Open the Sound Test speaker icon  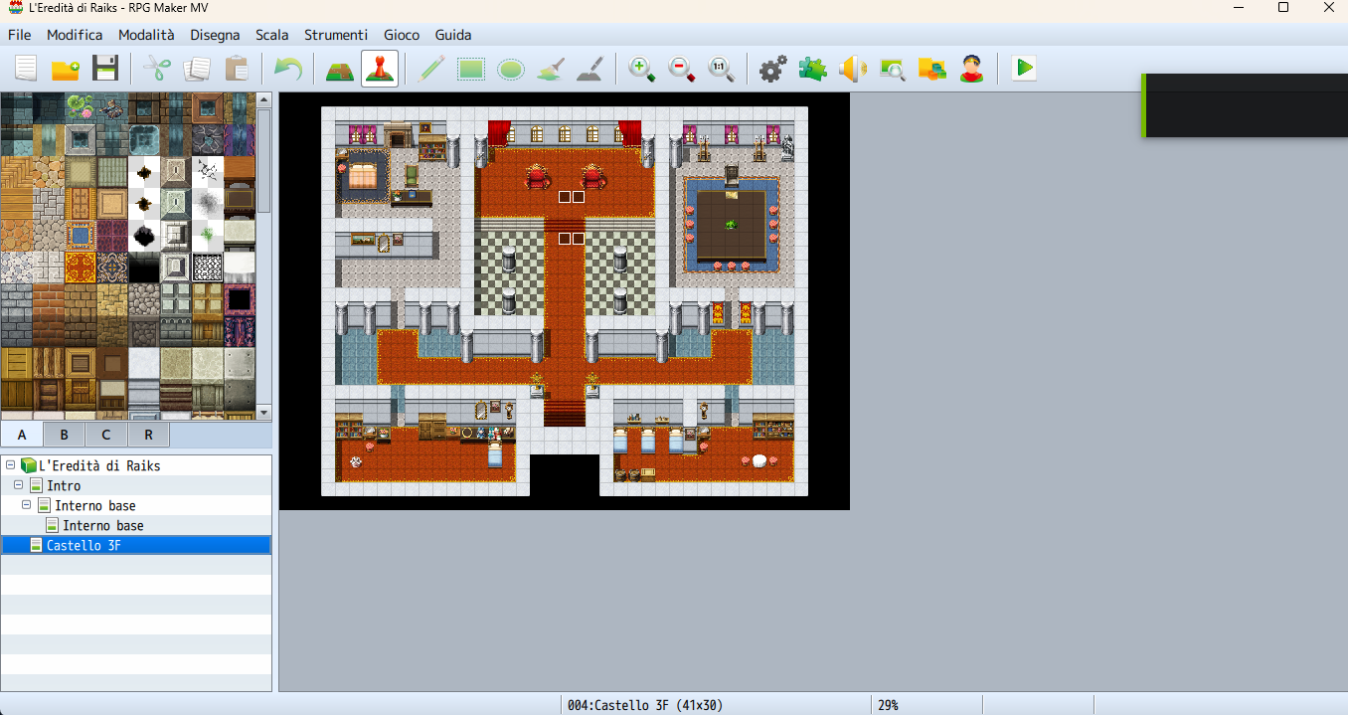(x=853, y=69)
